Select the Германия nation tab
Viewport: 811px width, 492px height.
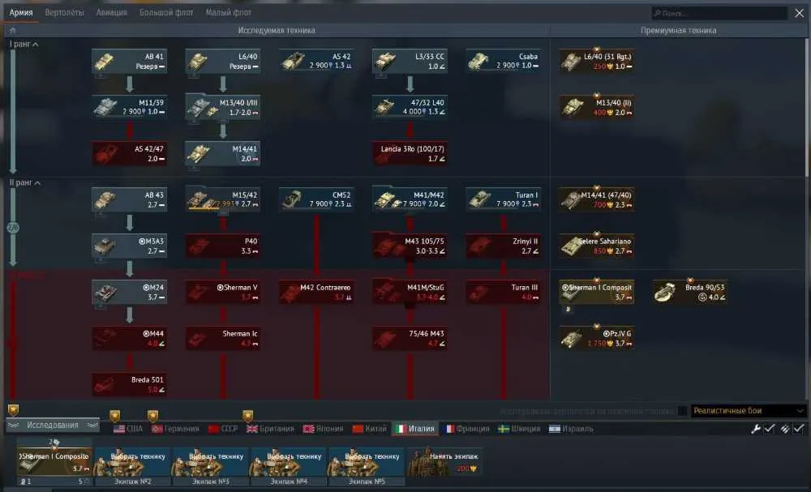(x=175, y=429)
